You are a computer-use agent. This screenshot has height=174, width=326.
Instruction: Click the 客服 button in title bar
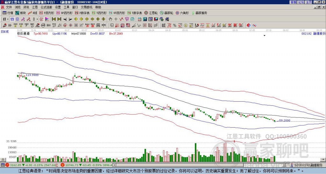pyautogui.click(x=293, y=2)
